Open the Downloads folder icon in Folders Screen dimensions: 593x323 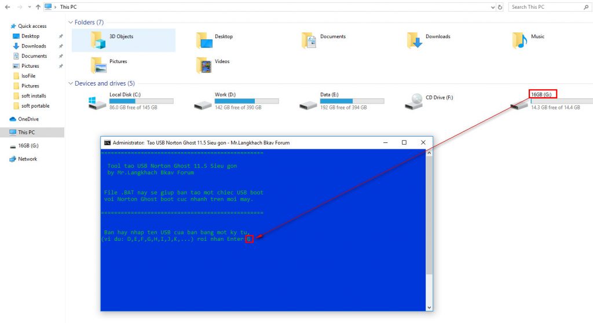pyautogui.click(x=415, y=40)
